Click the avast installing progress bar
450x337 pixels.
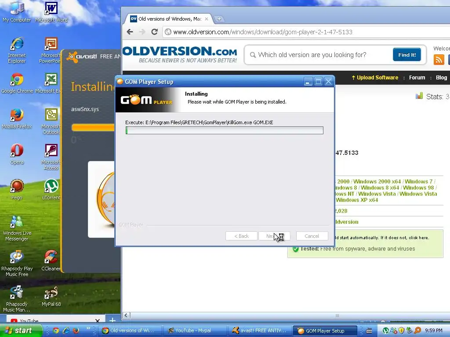click(93, 128)
